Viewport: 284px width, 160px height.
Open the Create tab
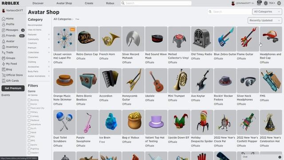89,3
